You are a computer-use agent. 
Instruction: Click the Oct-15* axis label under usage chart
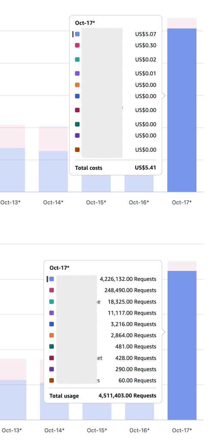tap(97, 430)
